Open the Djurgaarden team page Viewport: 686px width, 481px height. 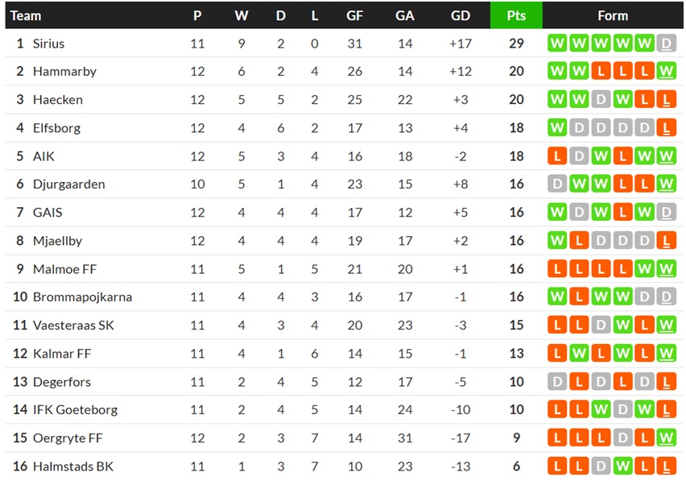[x=69, y=185]
